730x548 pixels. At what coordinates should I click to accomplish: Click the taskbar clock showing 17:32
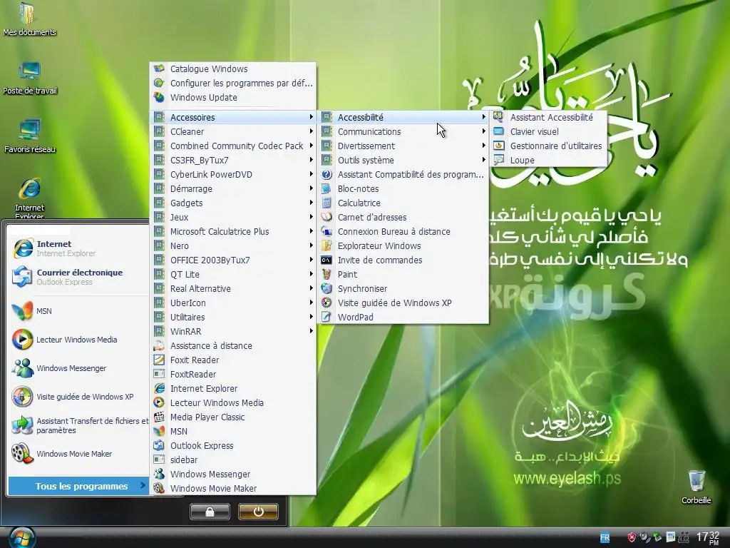(x=708, y=538)
